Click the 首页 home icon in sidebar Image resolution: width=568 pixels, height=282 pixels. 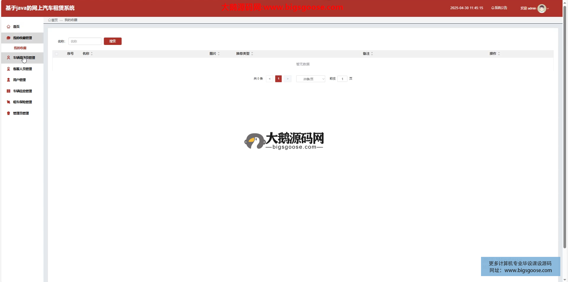pos(9,27)
